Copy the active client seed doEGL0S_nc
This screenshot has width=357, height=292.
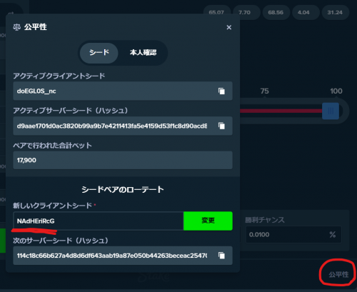[x=221, y=91]
